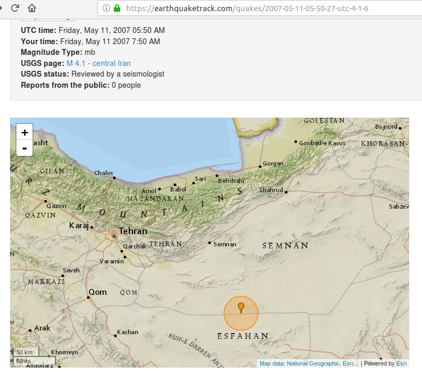The width and height of the screenshot is (422, 374).
Task: Click the Qom city label on map
Action: (x=97, y=292)
